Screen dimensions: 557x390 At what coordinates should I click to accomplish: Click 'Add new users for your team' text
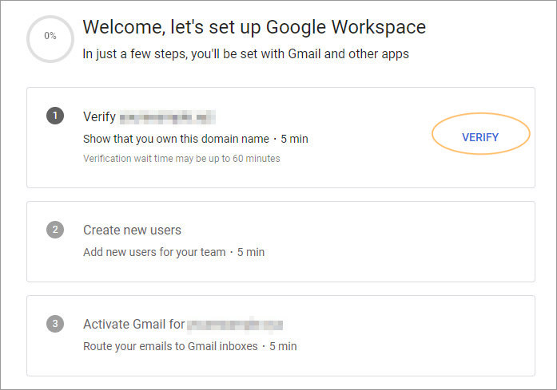(x=154, y=252)
